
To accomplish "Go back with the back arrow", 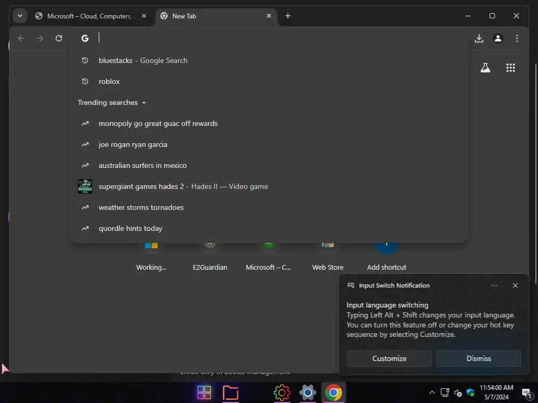I will point(21,38).
